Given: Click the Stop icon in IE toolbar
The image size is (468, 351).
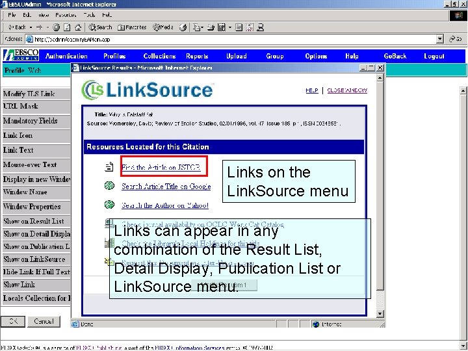Looking at the screenshot, I should pyautogui.click(x=56, y=27).
